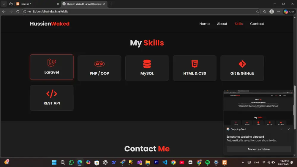Dismiss the Snipping Tool notification
The image size is (297, 167).
pos(288,129)
